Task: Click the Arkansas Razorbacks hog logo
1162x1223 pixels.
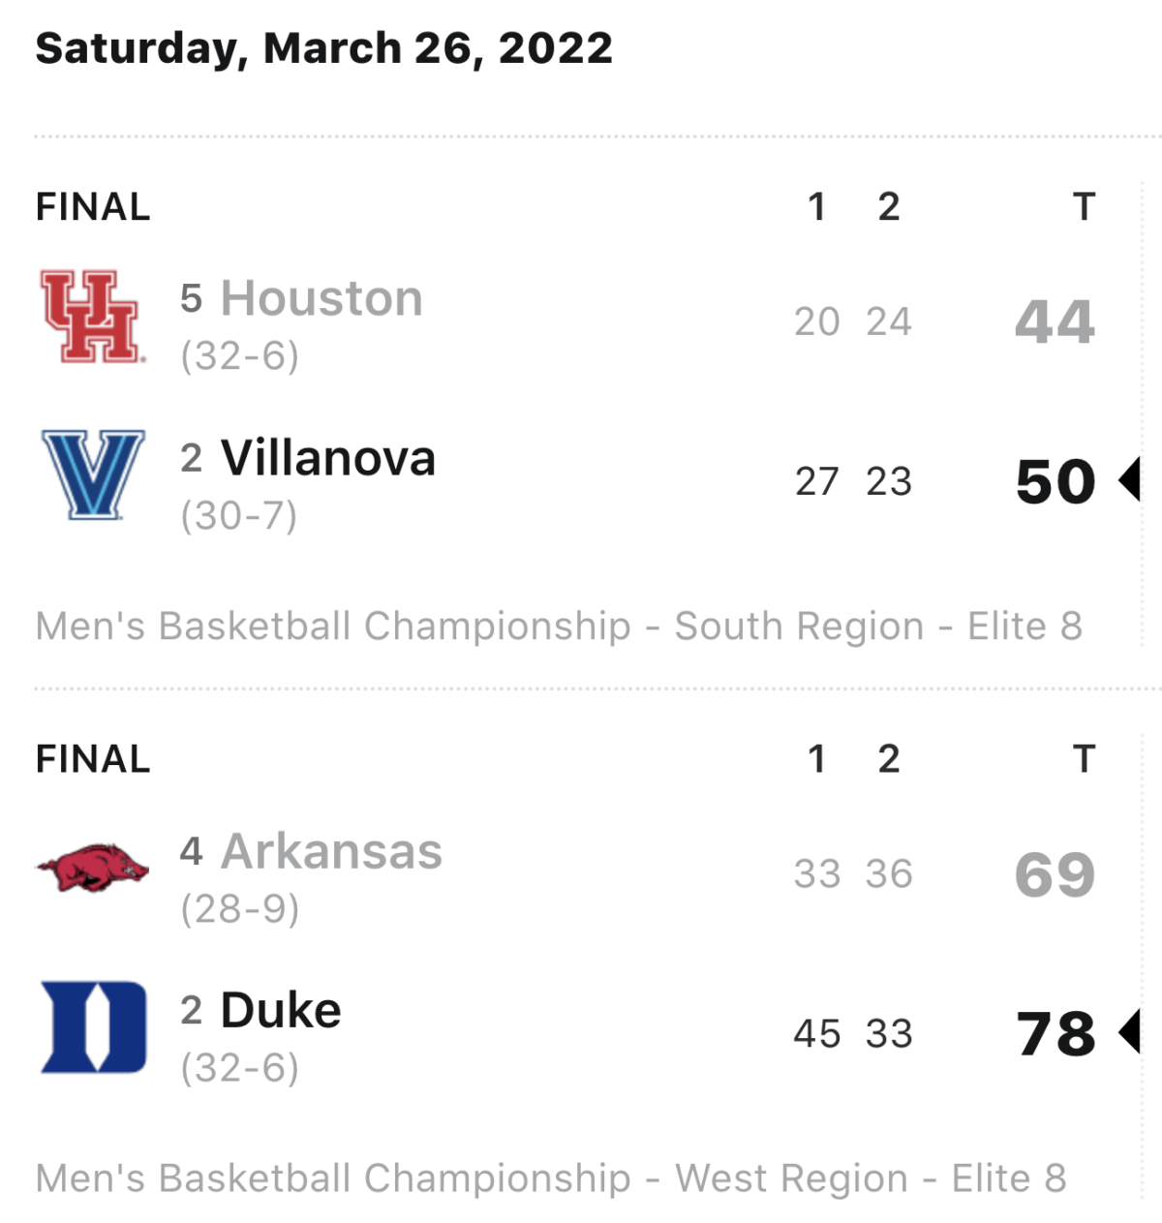Action: pos(93,867)
